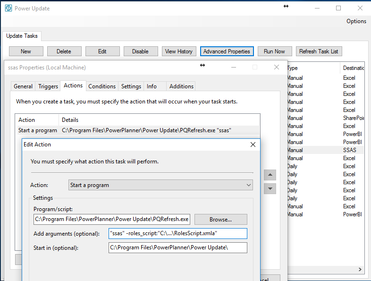371x281 pixels.
Task: Select the Start a program action row
Action: (138, 130)
